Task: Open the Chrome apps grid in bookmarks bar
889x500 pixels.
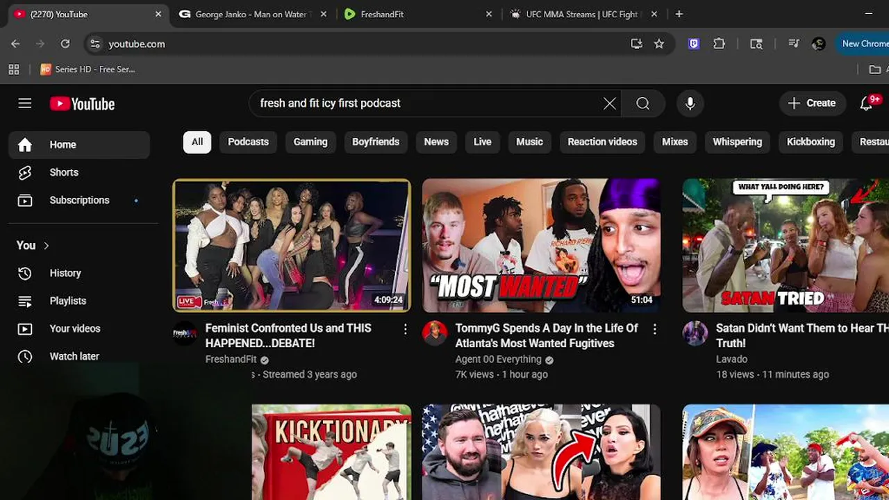Action: point(14,69)
